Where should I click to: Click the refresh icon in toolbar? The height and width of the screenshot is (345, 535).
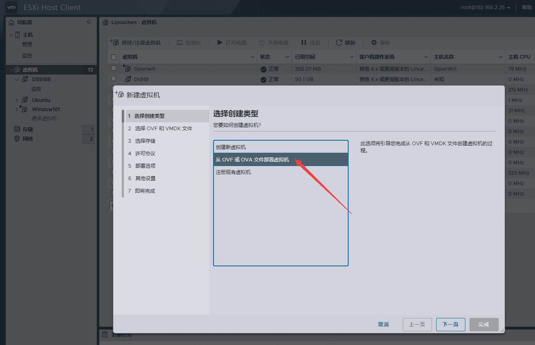tap(339, 42)
